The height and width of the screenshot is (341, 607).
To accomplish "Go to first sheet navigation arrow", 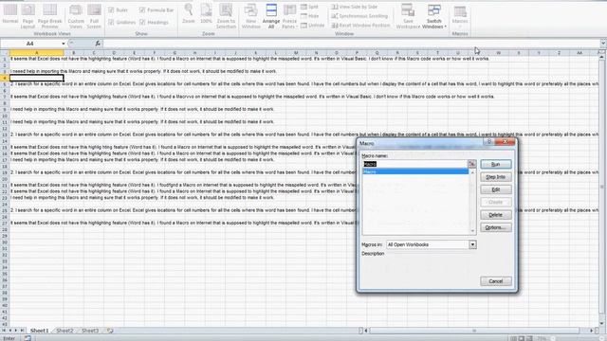I will (x=4, y=331).
